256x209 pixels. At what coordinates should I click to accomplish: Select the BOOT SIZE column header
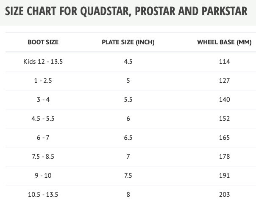pos(43,42)
